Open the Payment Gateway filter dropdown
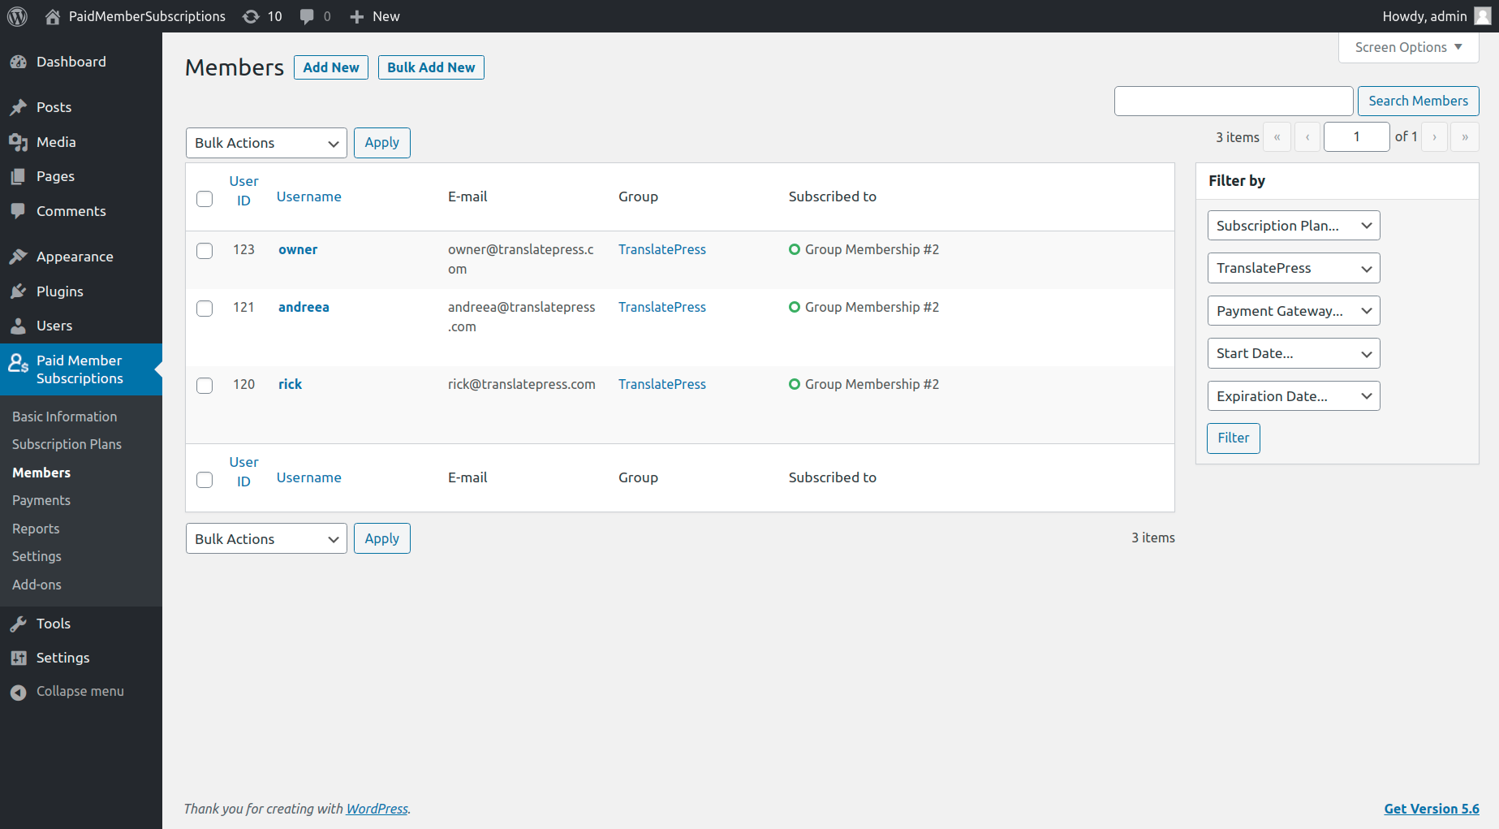 click(1293, 311)
